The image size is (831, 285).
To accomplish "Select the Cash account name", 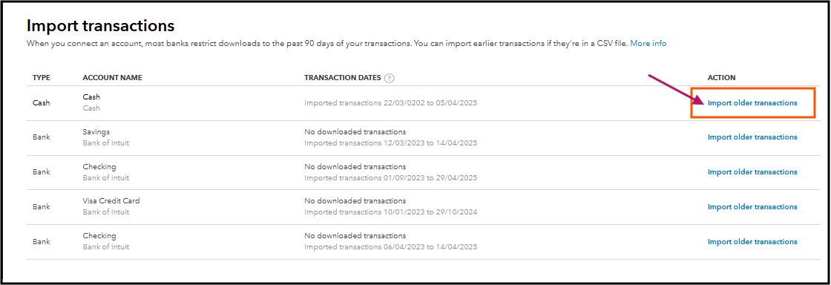I will click(x=91, y=97).
